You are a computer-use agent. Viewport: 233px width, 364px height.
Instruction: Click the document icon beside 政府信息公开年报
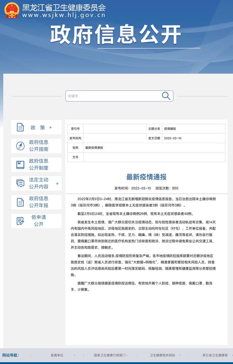(20, 202)
